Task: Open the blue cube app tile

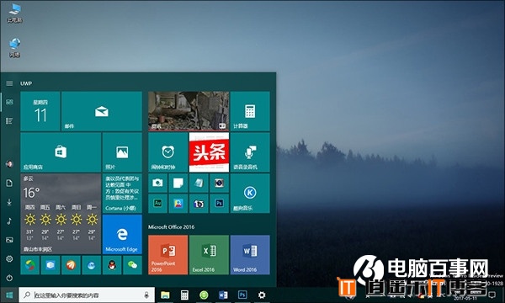Action: tap(50, 265)
